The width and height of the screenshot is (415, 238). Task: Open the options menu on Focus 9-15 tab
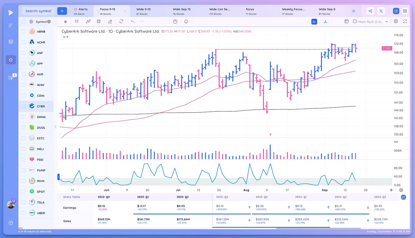(x=125, y=11)
